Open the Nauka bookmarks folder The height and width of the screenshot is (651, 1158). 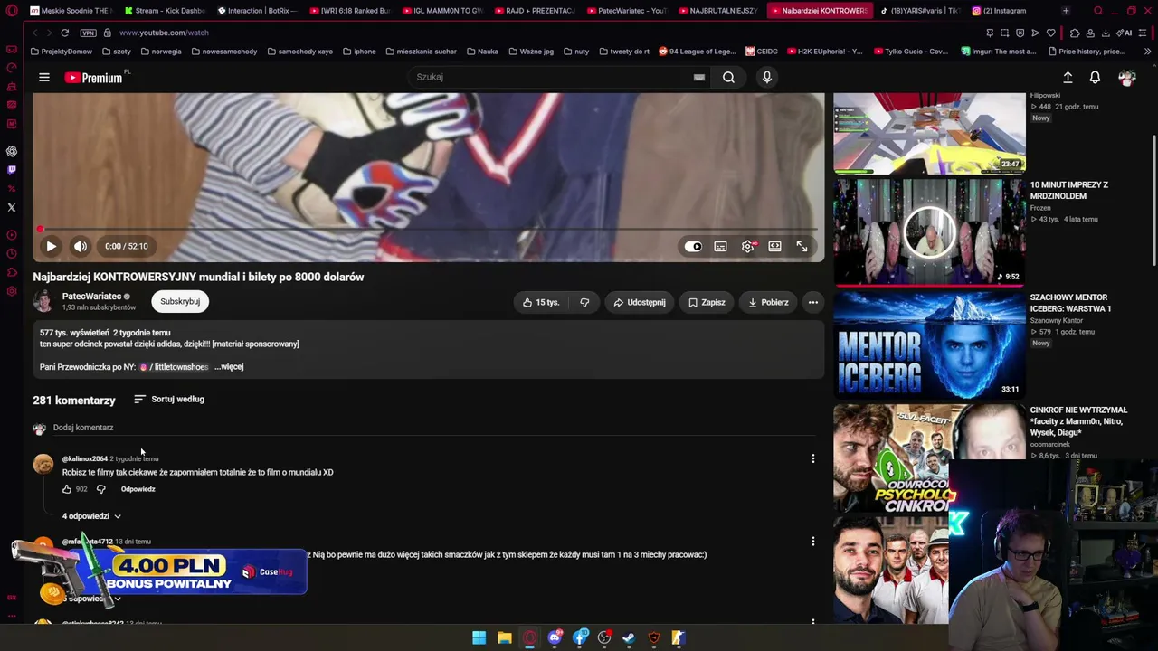(x=482, y=52)
